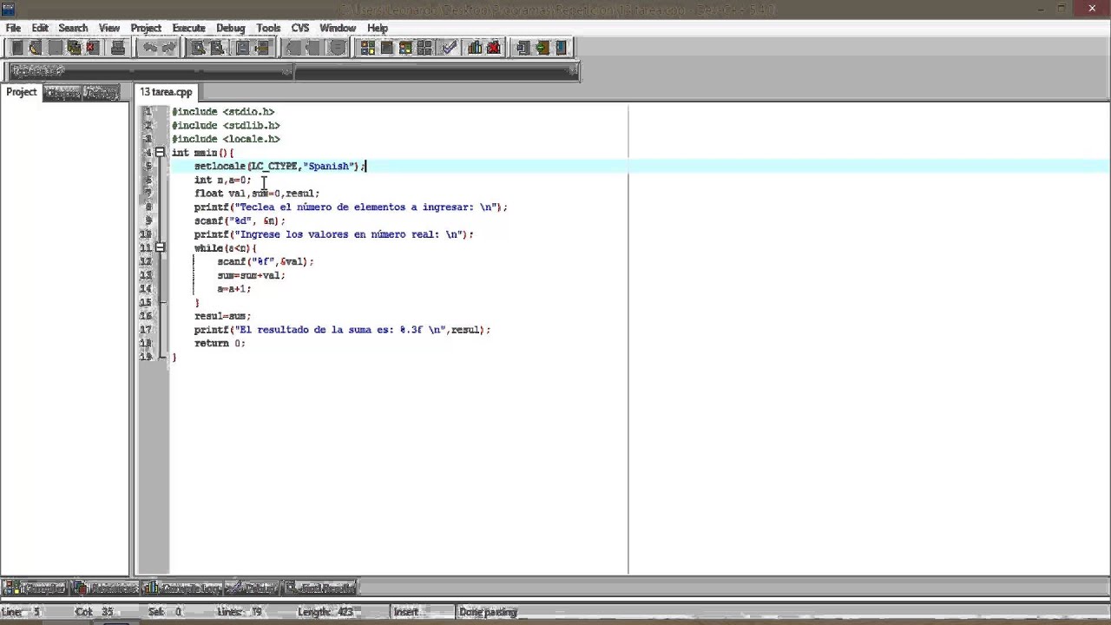This screenshot has height=625, width=1111.
Task: Switch to the Classes tab in the side panel
Action: [x=62, y=93]
